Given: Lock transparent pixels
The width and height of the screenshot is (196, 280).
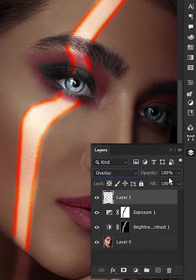Looking at the screenshot, I should (x=109, y=184).
